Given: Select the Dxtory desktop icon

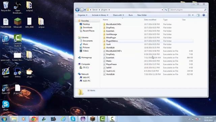Looking at the screenshot, I should [18, 72].
